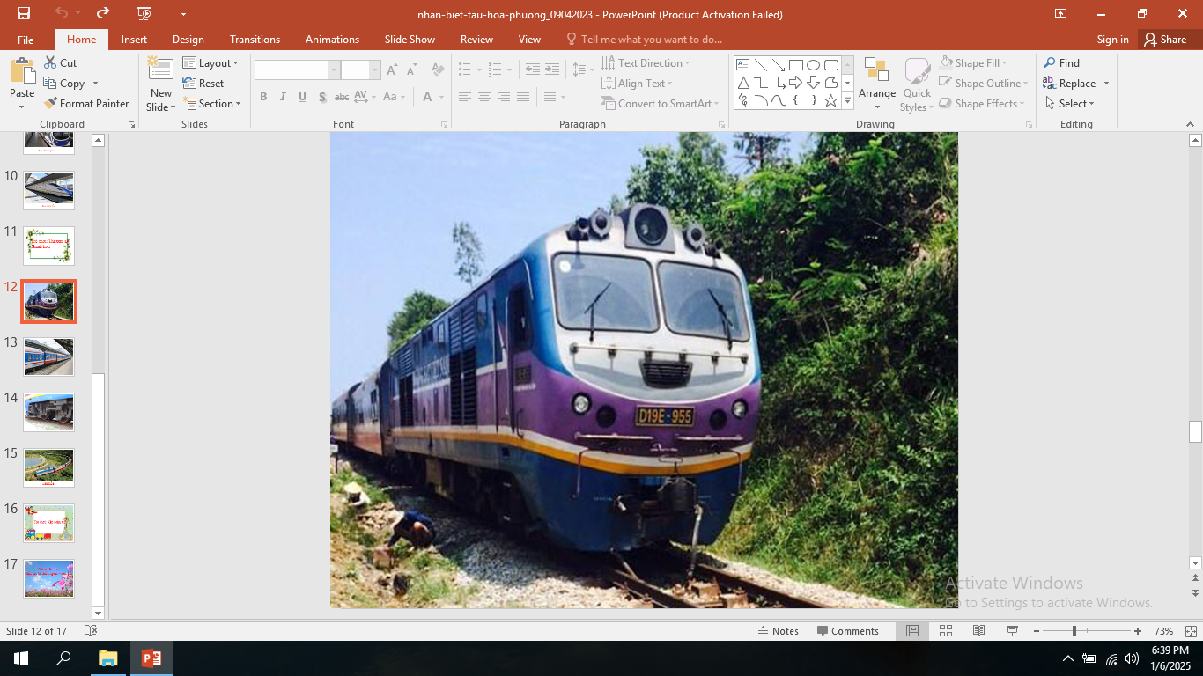Screen dimensions: 1203x676
Task: Expand the Layout dropdown
Action: (x=210, y=63)
